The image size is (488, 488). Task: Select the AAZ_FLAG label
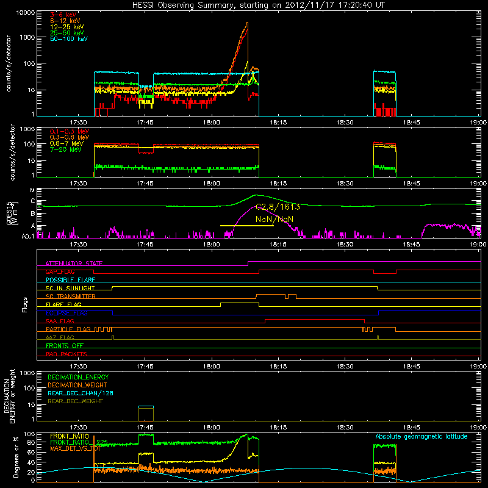coord(60,337)
